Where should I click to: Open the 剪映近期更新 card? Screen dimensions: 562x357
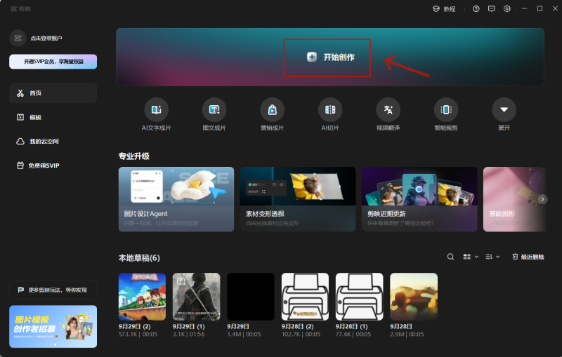419,199
